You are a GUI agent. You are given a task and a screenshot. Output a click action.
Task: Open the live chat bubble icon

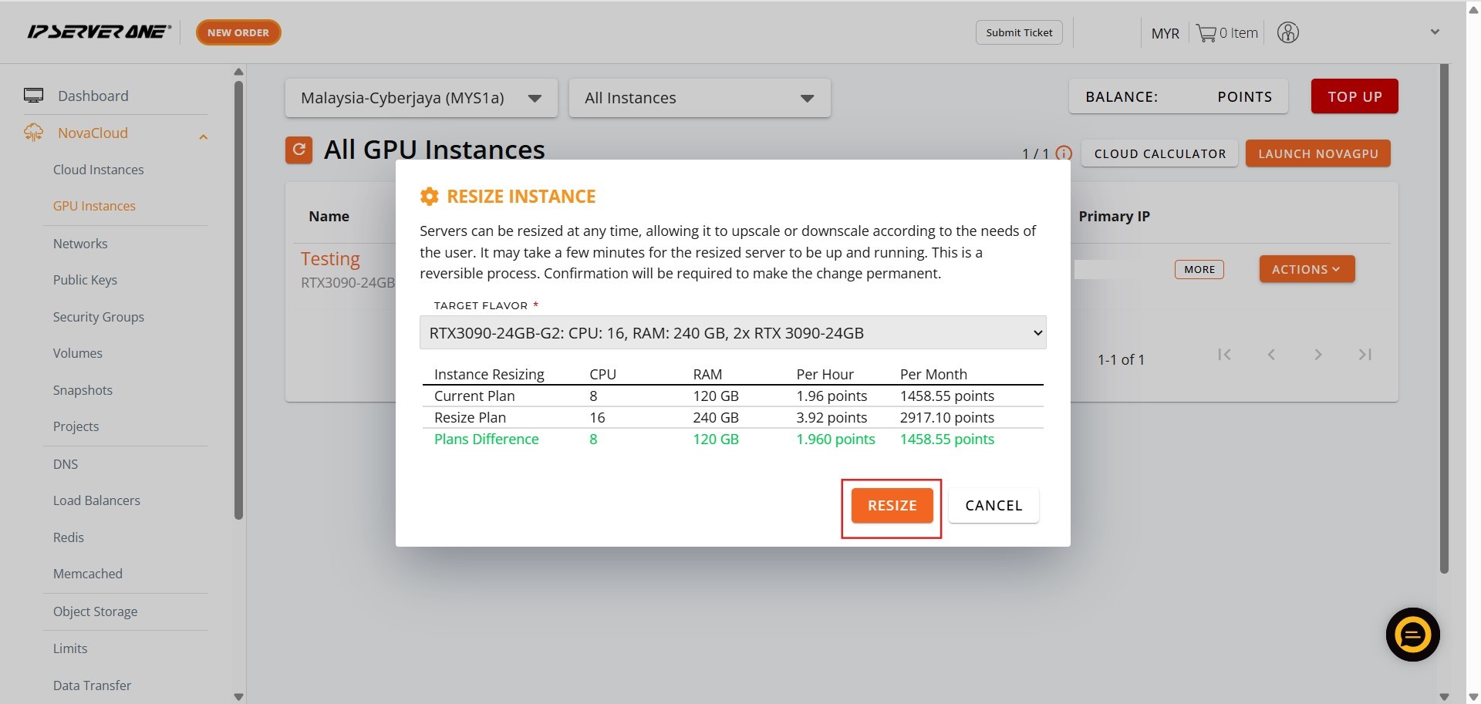pyautogui.click(x=1412, y=635)
